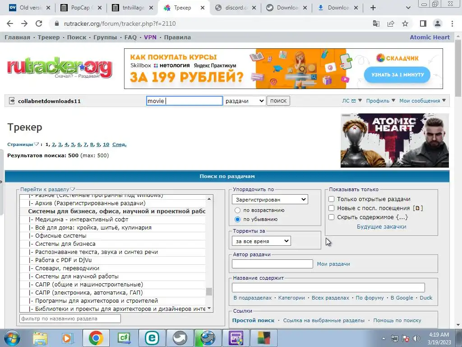Open the за все время period dropdown
The height and width of the screenshot is (347, 462).
[261, 241]
